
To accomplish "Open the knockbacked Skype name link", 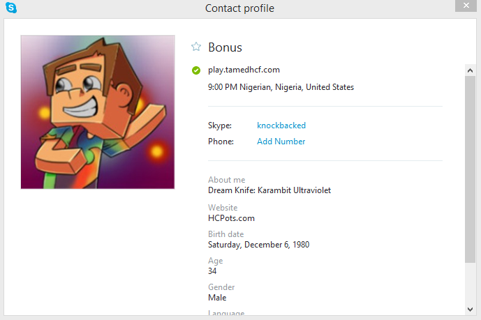I will coord(281,125).
